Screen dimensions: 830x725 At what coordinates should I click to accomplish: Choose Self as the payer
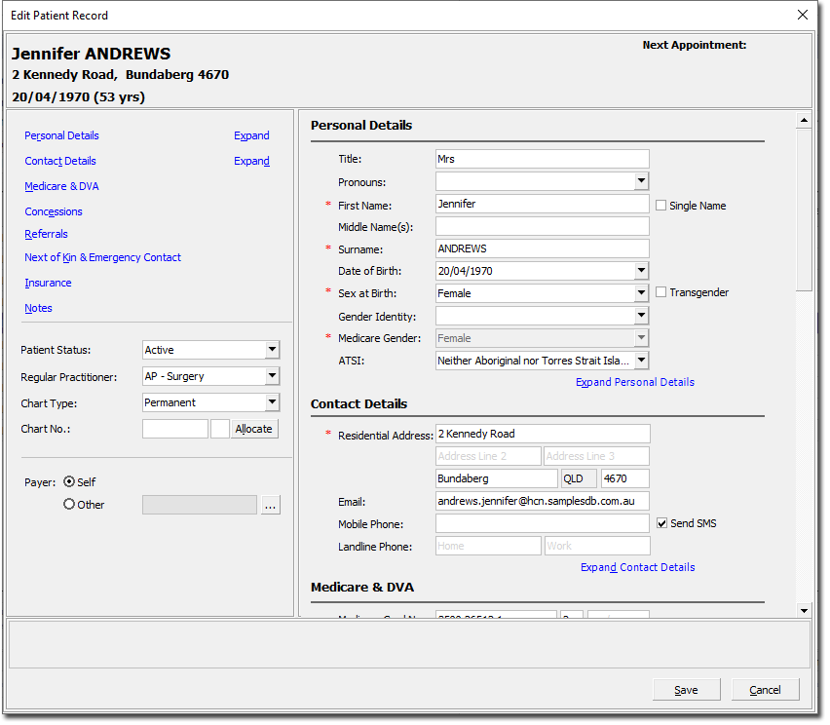tap(69, 482)
